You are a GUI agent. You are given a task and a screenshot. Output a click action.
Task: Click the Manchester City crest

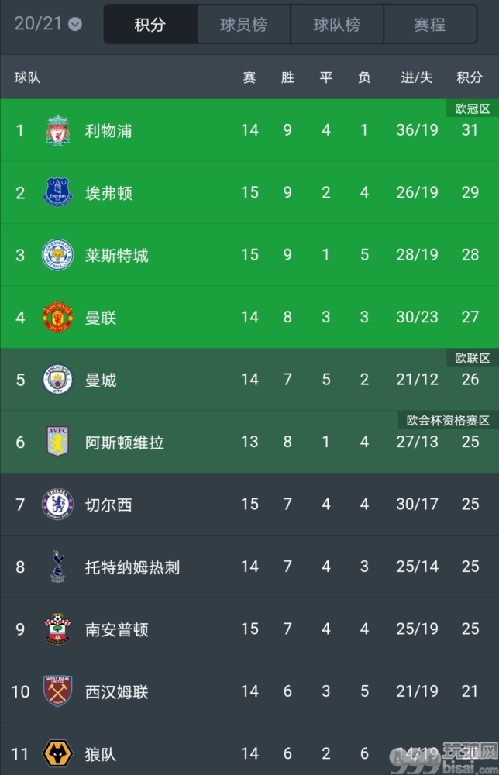coord(58,380)
